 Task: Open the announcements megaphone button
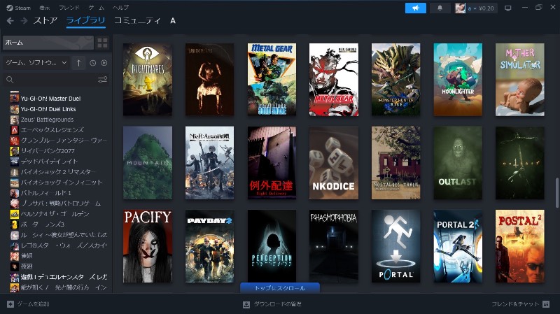point(415,8)
